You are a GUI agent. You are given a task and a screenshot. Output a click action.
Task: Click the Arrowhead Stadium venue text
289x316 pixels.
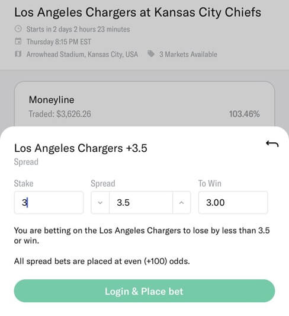[82, 54]
